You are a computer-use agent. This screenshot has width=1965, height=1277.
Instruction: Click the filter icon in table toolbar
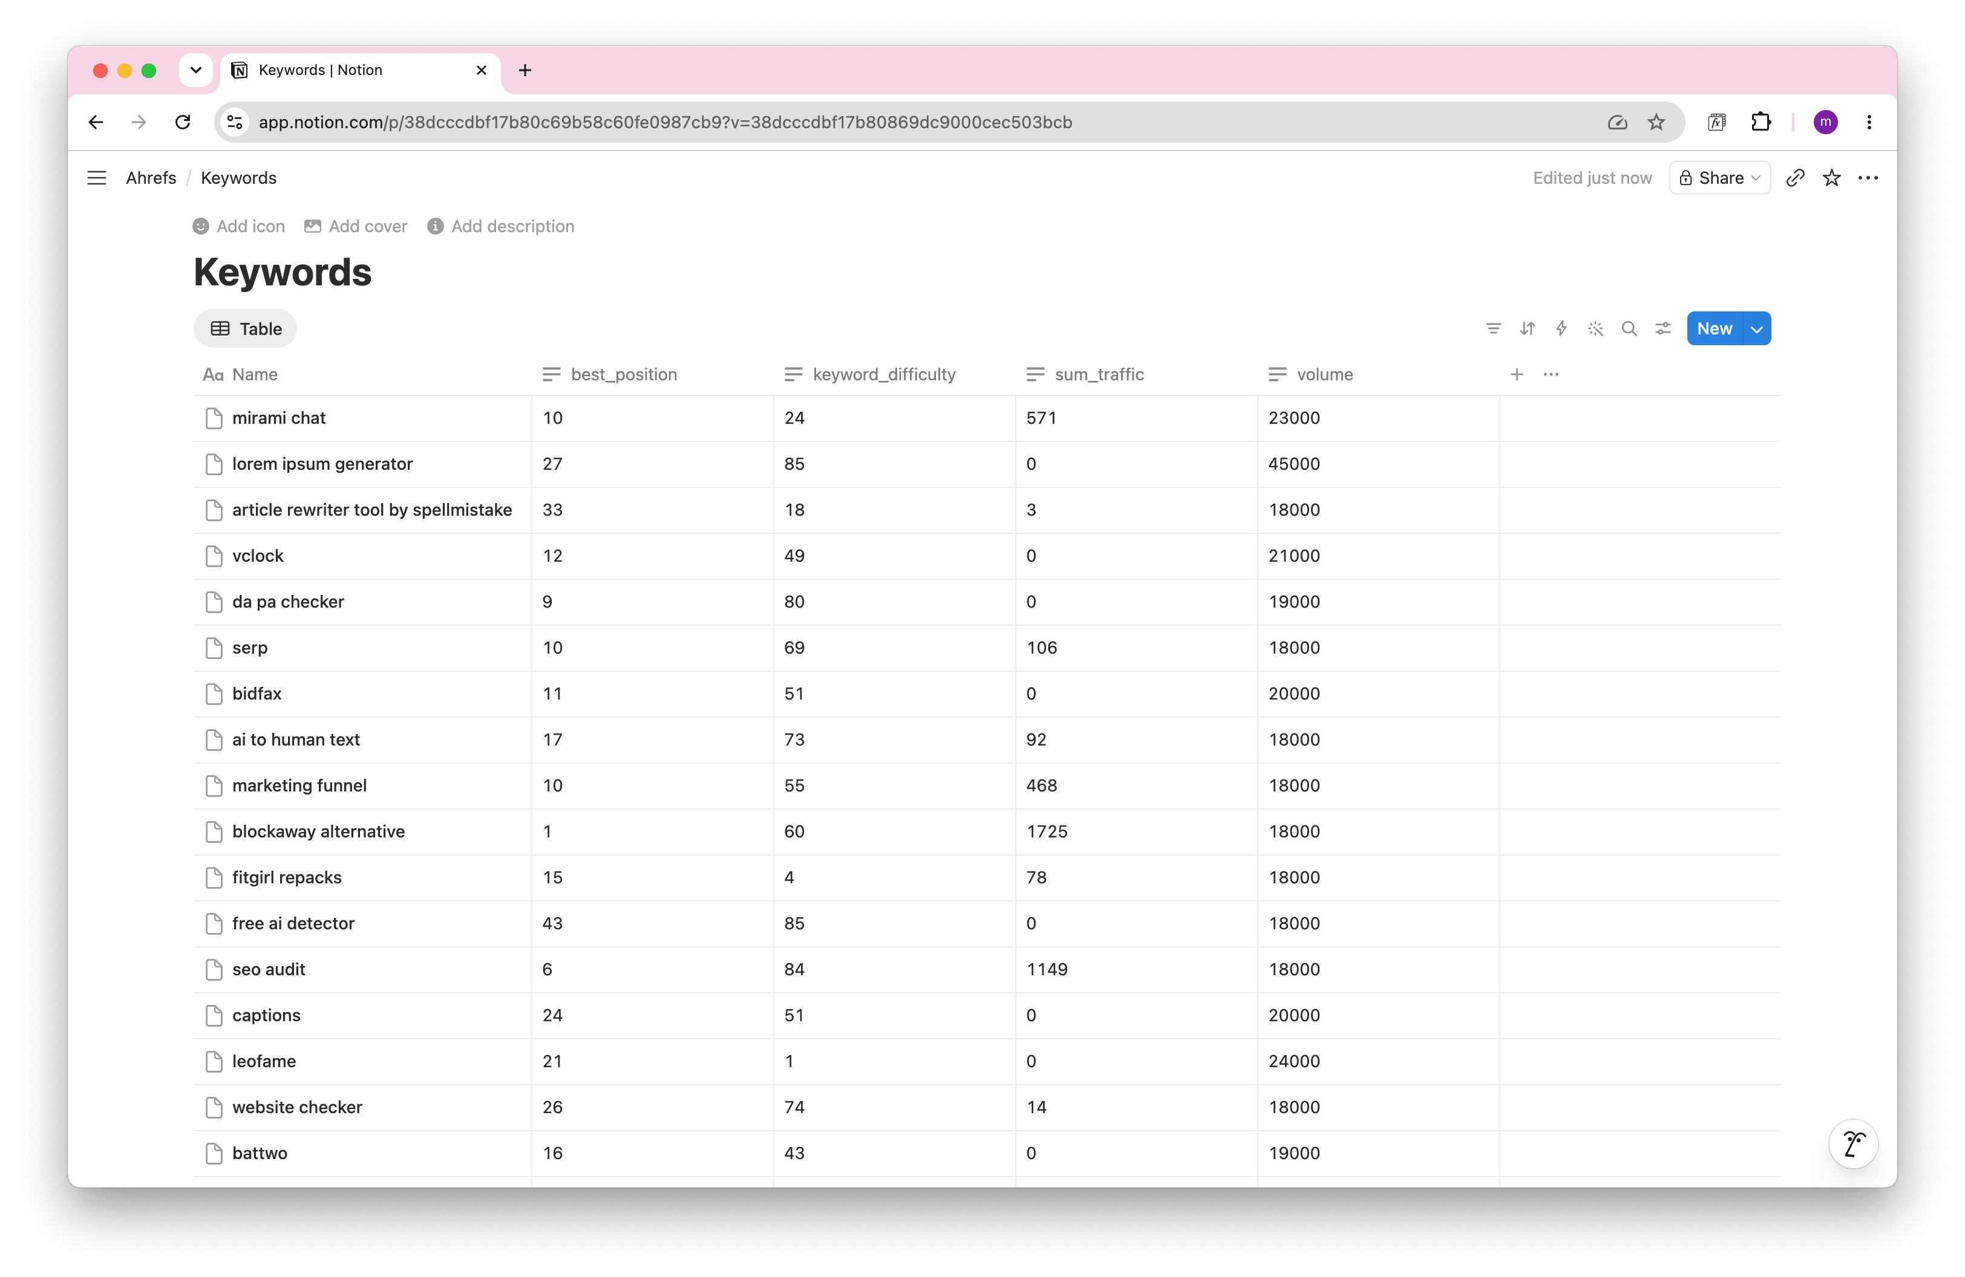[1493, 329]
